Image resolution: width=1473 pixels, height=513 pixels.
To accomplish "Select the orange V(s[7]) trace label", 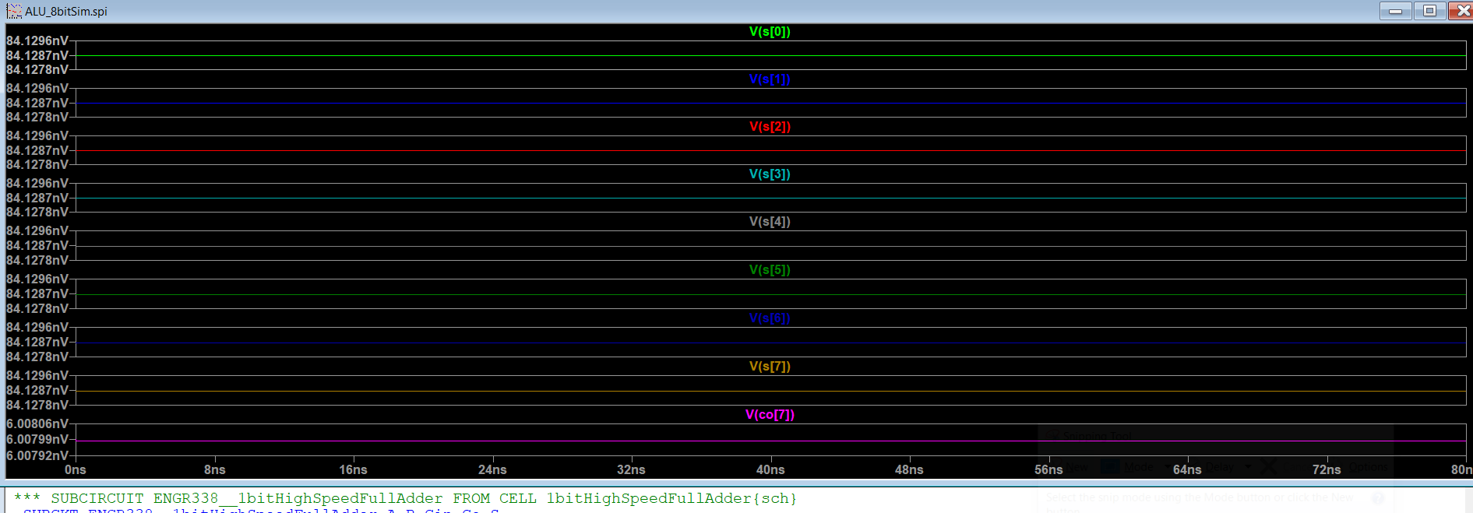I will [770, 367].
